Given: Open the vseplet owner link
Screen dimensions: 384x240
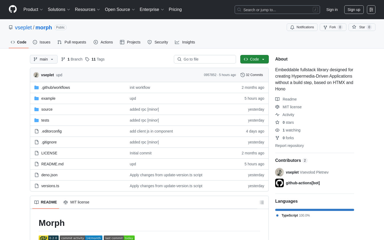Looking at the screenshot, I should tap(23, 27).
